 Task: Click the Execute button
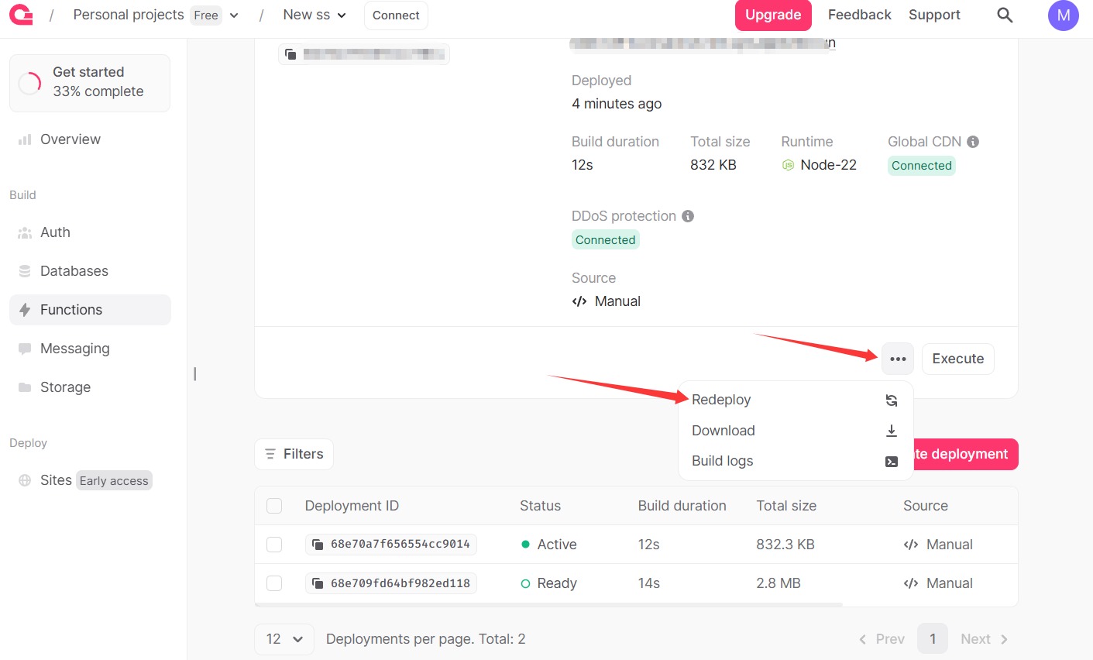point(957,359)
